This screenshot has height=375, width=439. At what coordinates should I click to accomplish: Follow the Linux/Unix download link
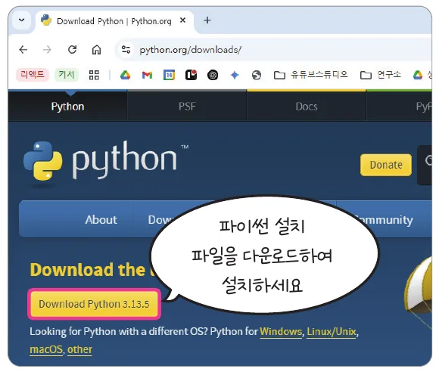[x=332, y=332]
